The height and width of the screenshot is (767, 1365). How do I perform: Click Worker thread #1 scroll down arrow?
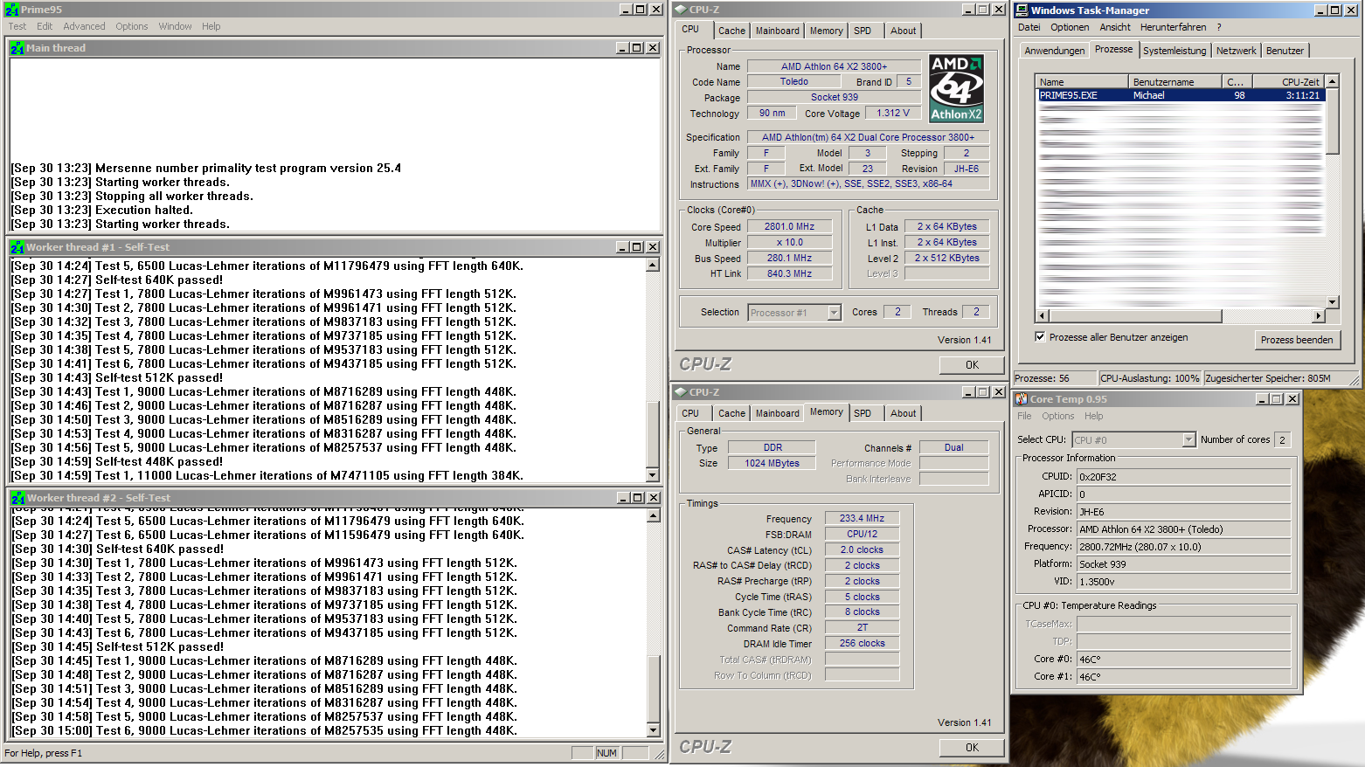(653, 475)
